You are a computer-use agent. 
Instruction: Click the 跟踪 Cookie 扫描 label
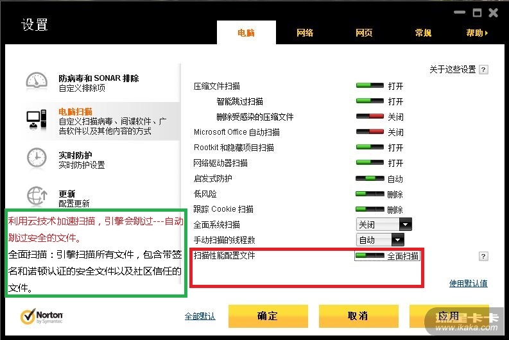[223, 209]
